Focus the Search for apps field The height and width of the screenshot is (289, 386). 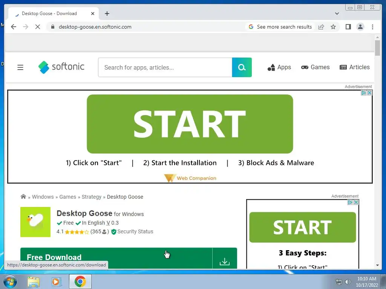[165, 67]
